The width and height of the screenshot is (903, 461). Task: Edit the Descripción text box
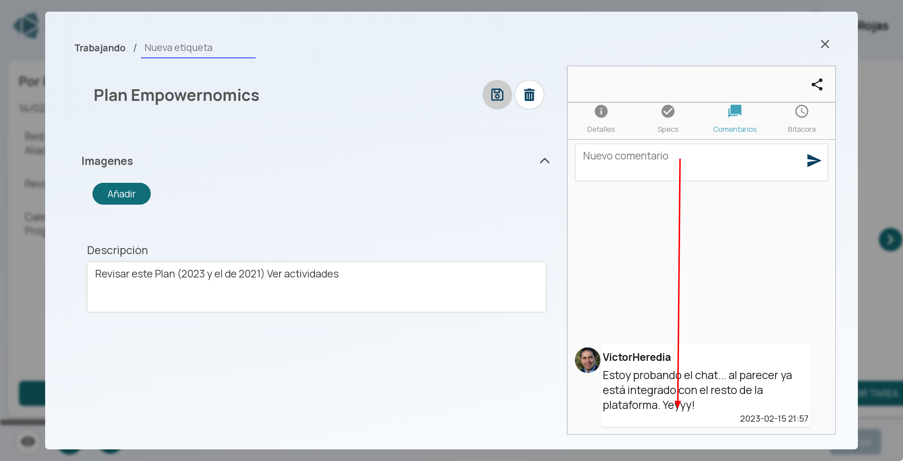point(316,287)
